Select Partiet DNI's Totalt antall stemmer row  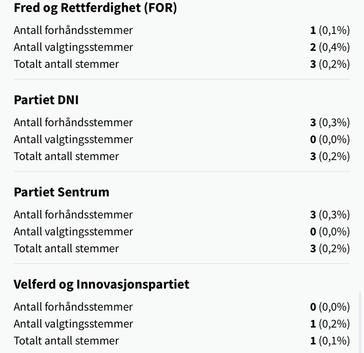tap(182, 156)
